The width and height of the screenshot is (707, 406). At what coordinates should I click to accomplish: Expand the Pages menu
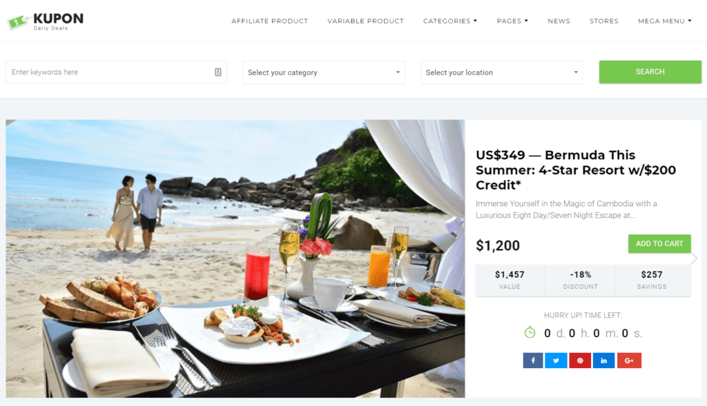coord(512,21)
